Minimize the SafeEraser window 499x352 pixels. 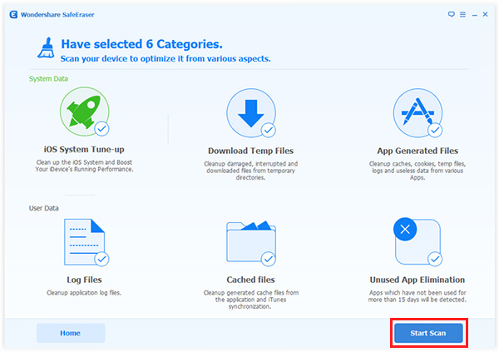pyautogui.click(x=474, y=14)
